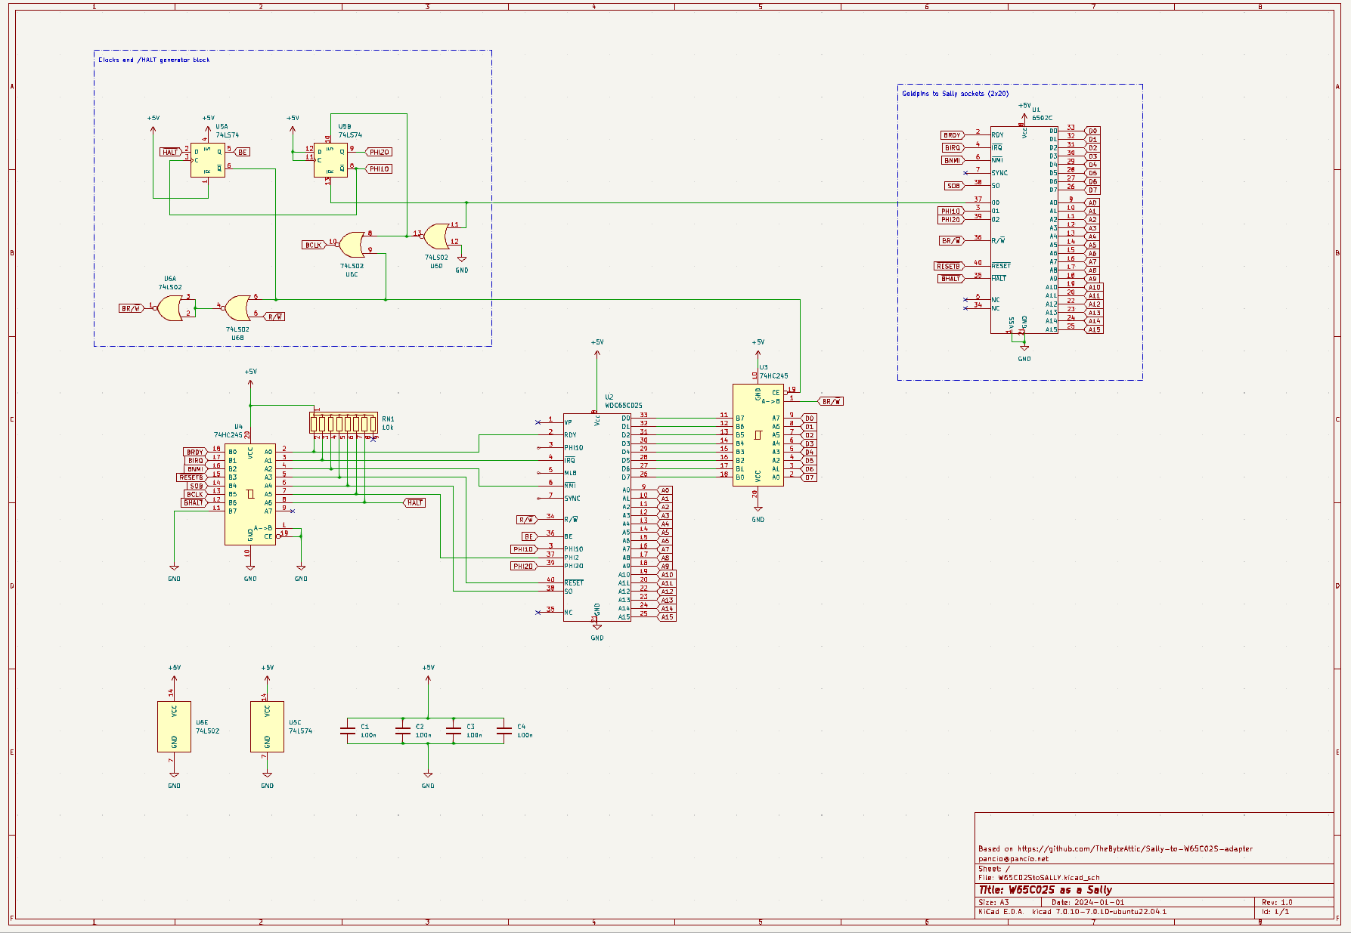Click the A15 label on U2
1351x933 pixels.
667,617
